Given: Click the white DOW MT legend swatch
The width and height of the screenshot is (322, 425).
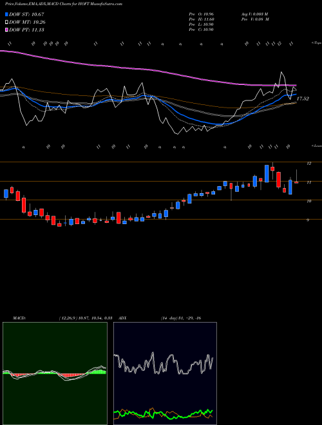Looking at the screenshot, I should point(6,23).
